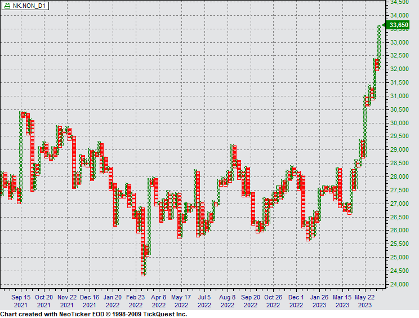Select the Oct 20 2021 date label

point(44,301)
